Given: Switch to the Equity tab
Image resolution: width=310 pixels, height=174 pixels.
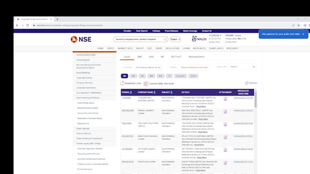Looking at the screenshot, I should pyautogui.click(x=127, y=57).
